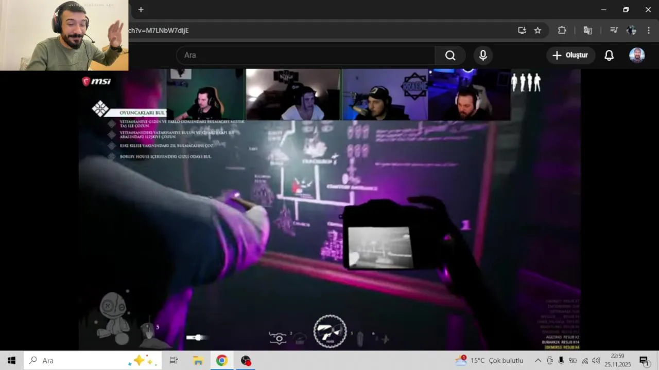Click the YouTube video player area
The height and width of the screenshot is (370, 659).
(329, 210)
